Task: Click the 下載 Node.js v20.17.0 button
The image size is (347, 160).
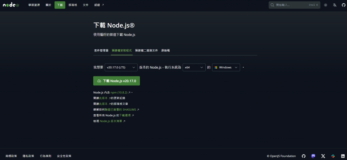Action: click(x=117, y=81)
